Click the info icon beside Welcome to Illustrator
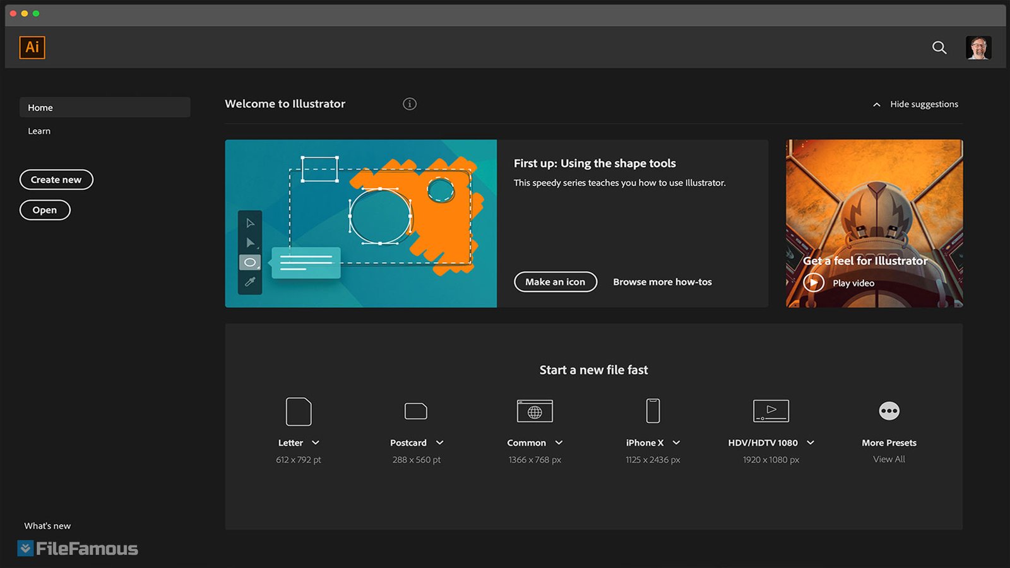Viewport: 1010px width, 568px height. (x=410, y=104)
